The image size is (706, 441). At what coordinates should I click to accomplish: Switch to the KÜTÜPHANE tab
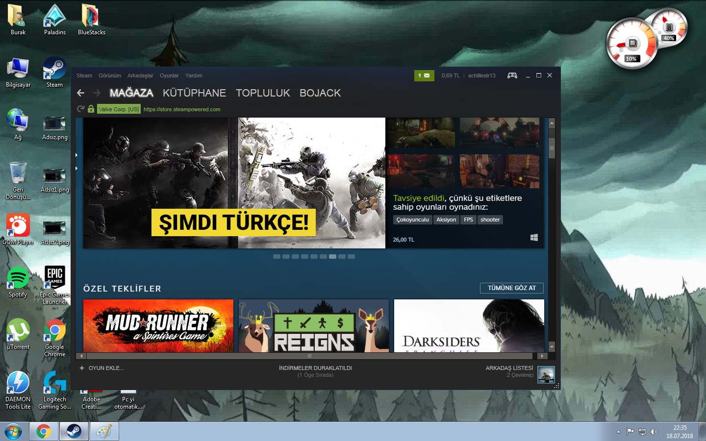pyautogui.click(x=194, y=93)
